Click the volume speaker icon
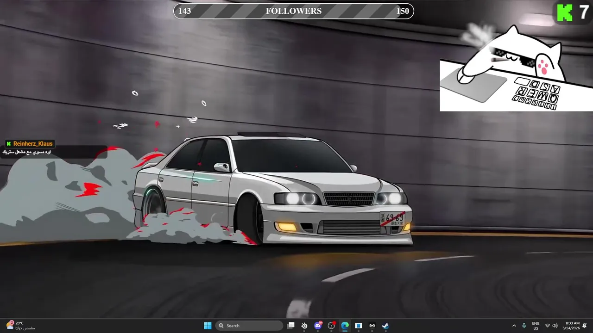 (555, 326)
